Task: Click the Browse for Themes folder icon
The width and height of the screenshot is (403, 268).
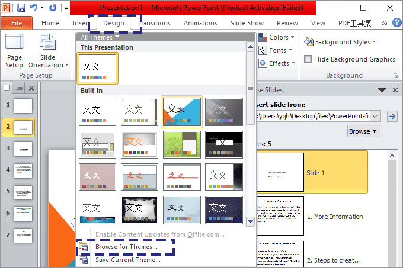Action: pyautogui.click(x=84, y=247)
